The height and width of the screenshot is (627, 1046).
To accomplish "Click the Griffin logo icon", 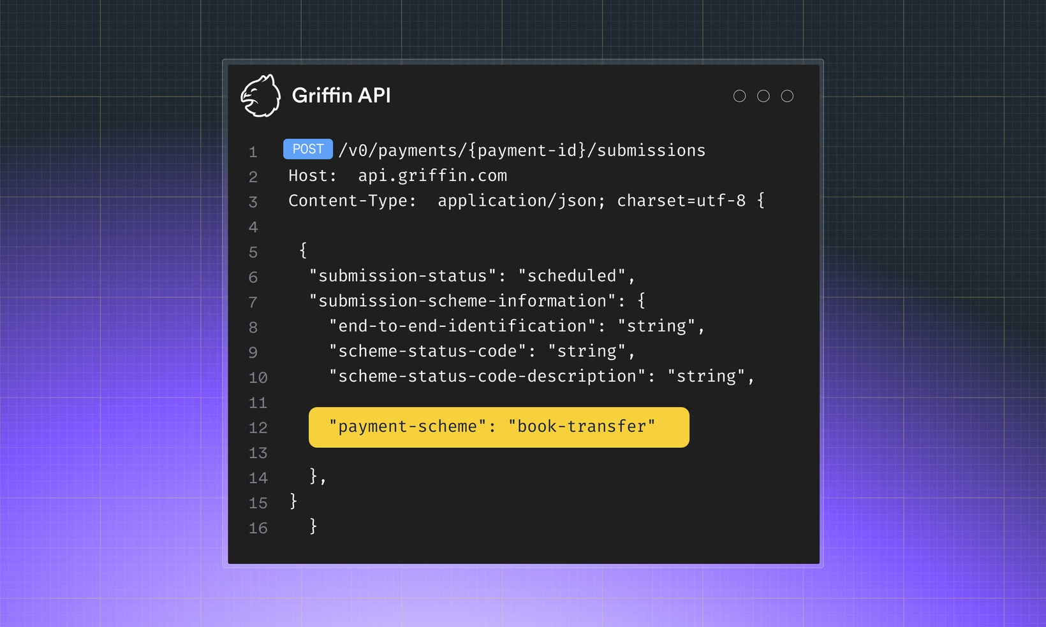I will tap(260, 96).
